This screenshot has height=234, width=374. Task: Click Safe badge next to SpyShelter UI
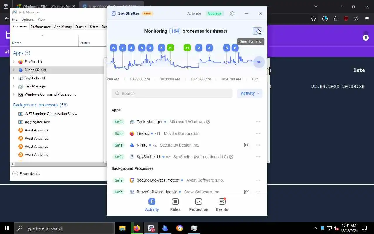(x=119, y=157)
